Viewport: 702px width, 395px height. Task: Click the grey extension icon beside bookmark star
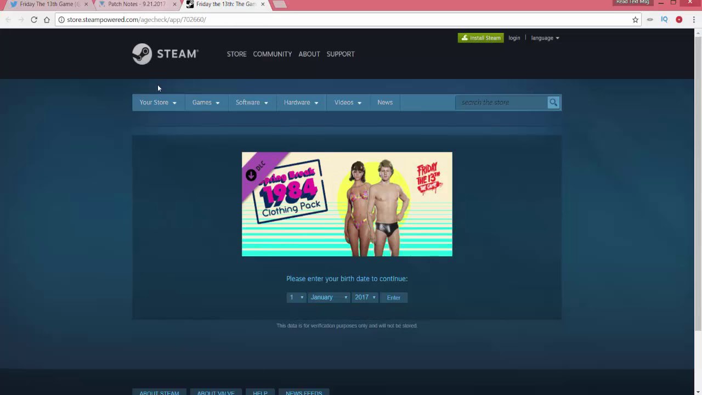pos(650,20)
